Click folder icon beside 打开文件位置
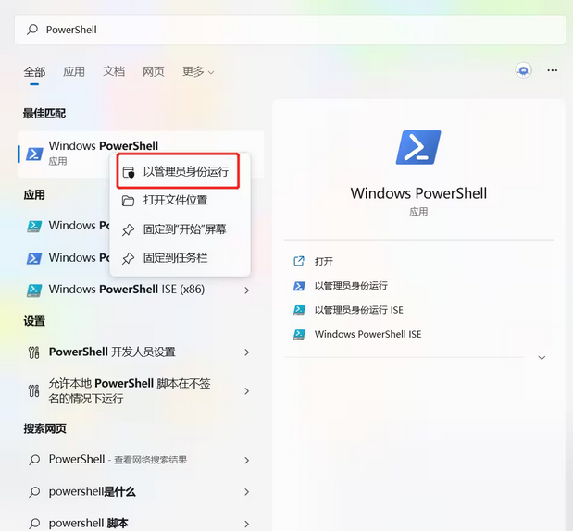573x531 pixels. [x=128, y=201]
